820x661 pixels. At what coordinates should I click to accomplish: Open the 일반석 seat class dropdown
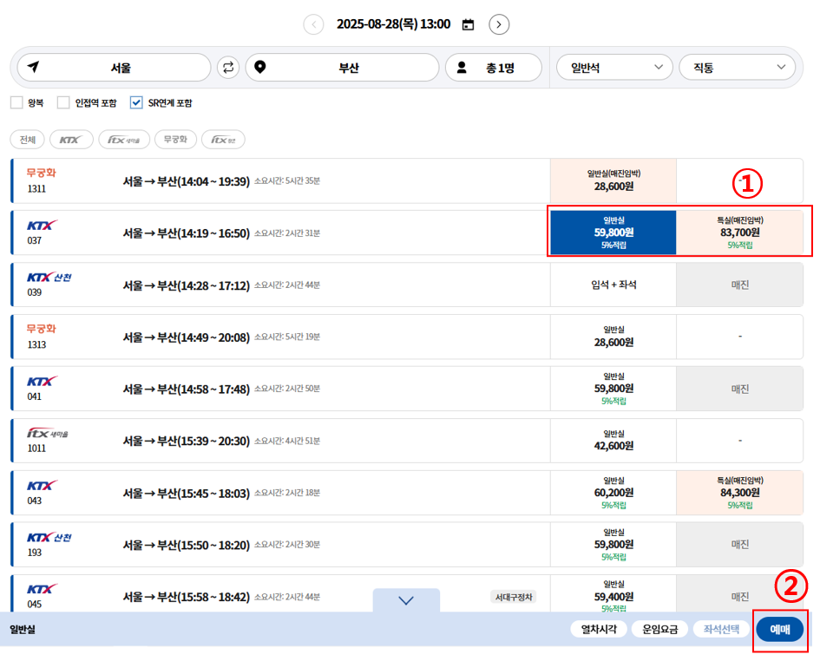coord(614,67)
